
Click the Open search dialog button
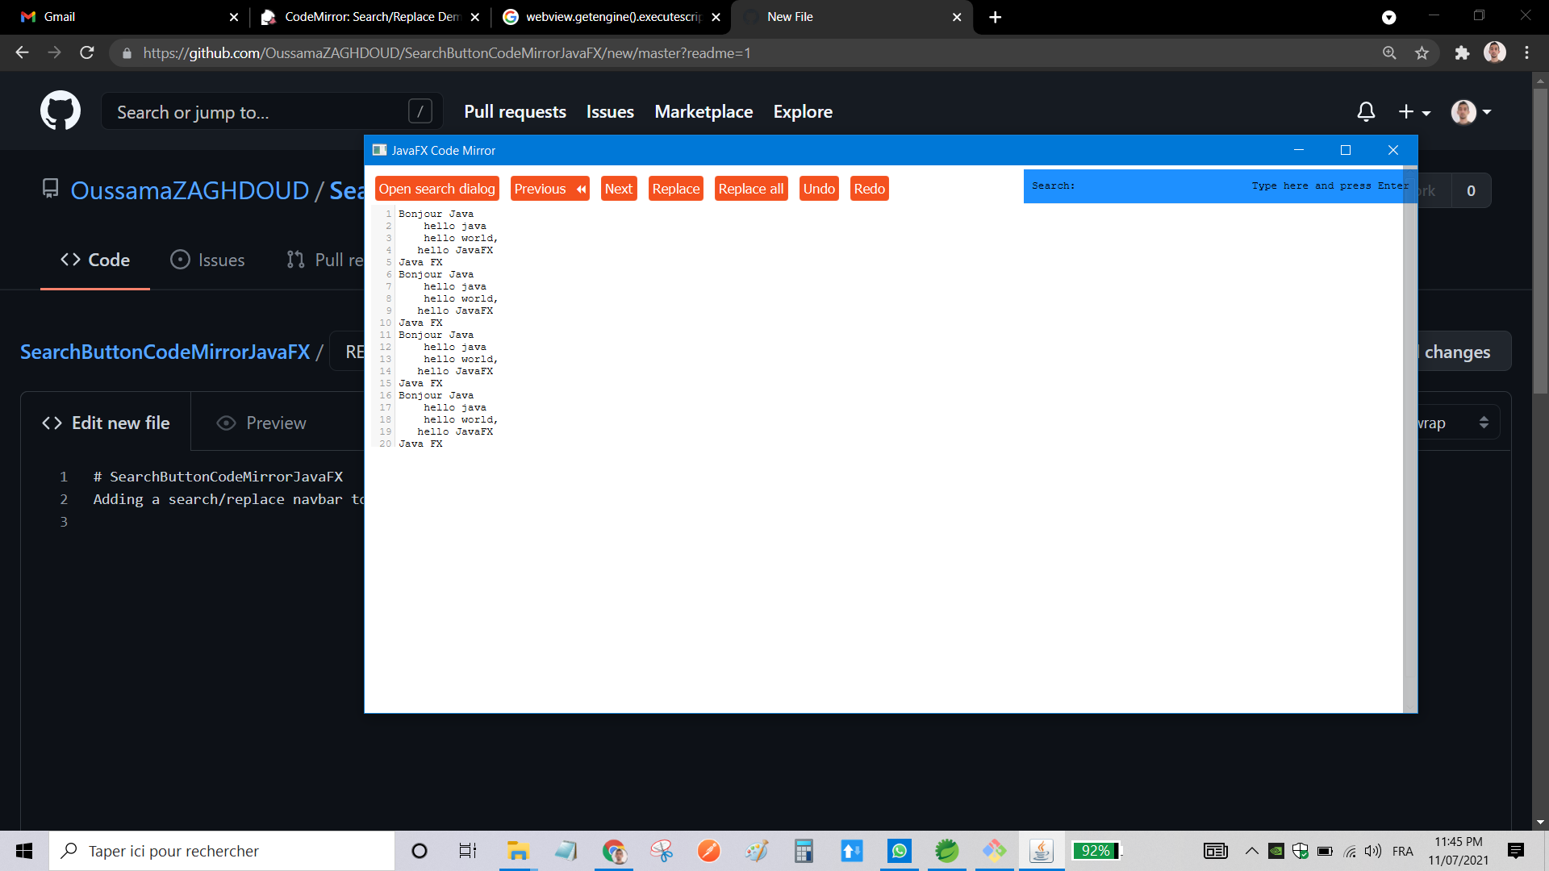tap(436, 188)
